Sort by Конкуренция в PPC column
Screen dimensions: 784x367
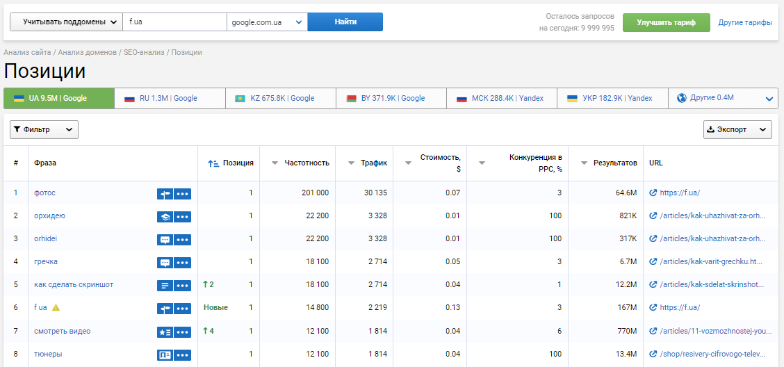click(x=482, y=163)
